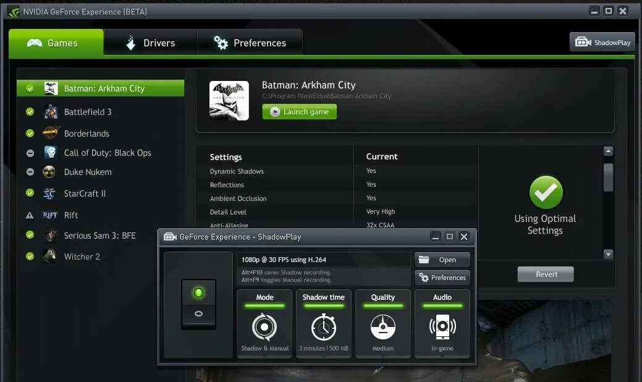642x382 pixels.
Task: Click the minus status icon beside Call of Duty
Action: pyautogui.click(x=30, y=153)
